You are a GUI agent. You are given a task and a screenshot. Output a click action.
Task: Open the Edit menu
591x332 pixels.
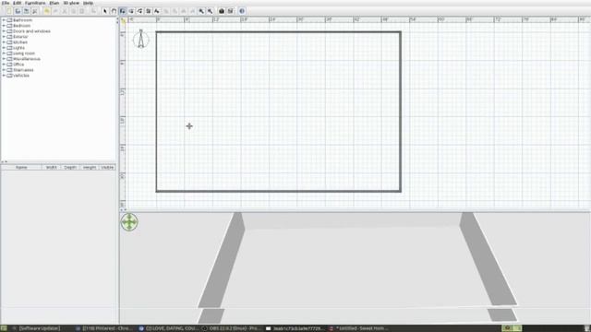(x=18, y=3)
